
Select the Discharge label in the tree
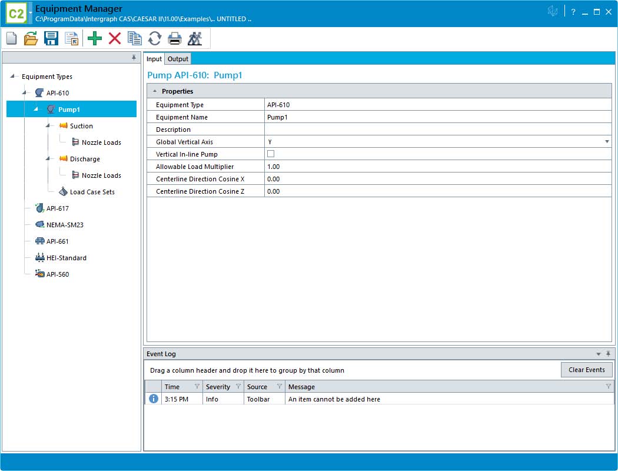pyautogui.click(x=85, y=159)
